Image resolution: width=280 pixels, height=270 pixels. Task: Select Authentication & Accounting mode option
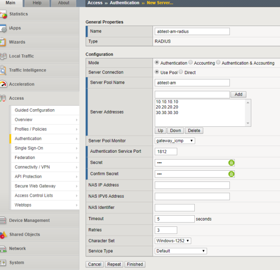(219, 63)
